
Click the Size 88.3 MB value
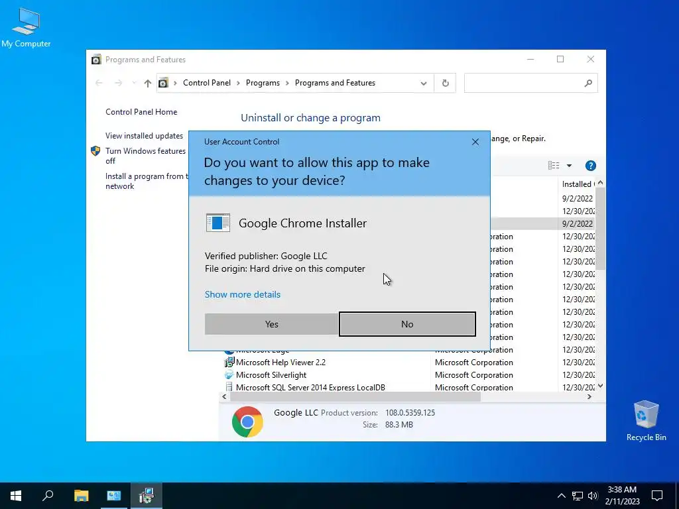click(399, 425)
